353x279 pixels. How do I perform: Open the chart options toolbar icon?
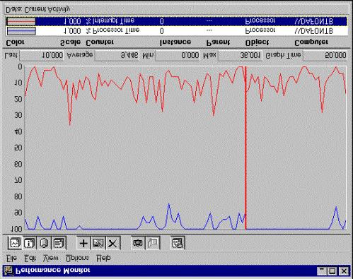pos(178,243)
